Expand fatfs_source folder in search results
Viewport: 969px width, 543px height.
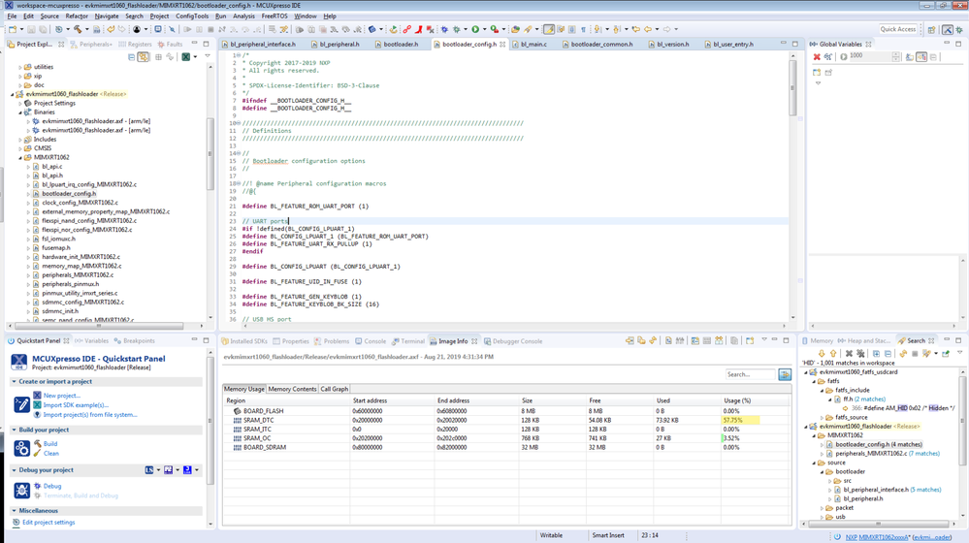click(823, 418)
